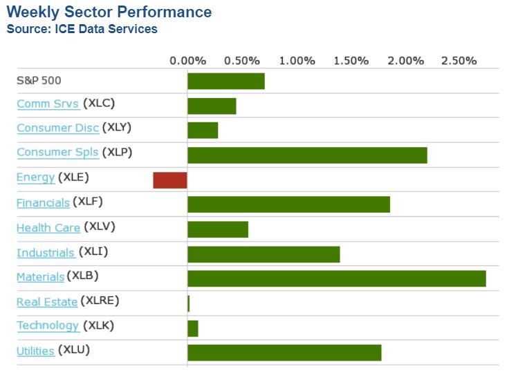The width and height of the screenshot is (507, 382).
Task: Click the Technology sector link
Action: pyautogui.click(x=48, y=325)
